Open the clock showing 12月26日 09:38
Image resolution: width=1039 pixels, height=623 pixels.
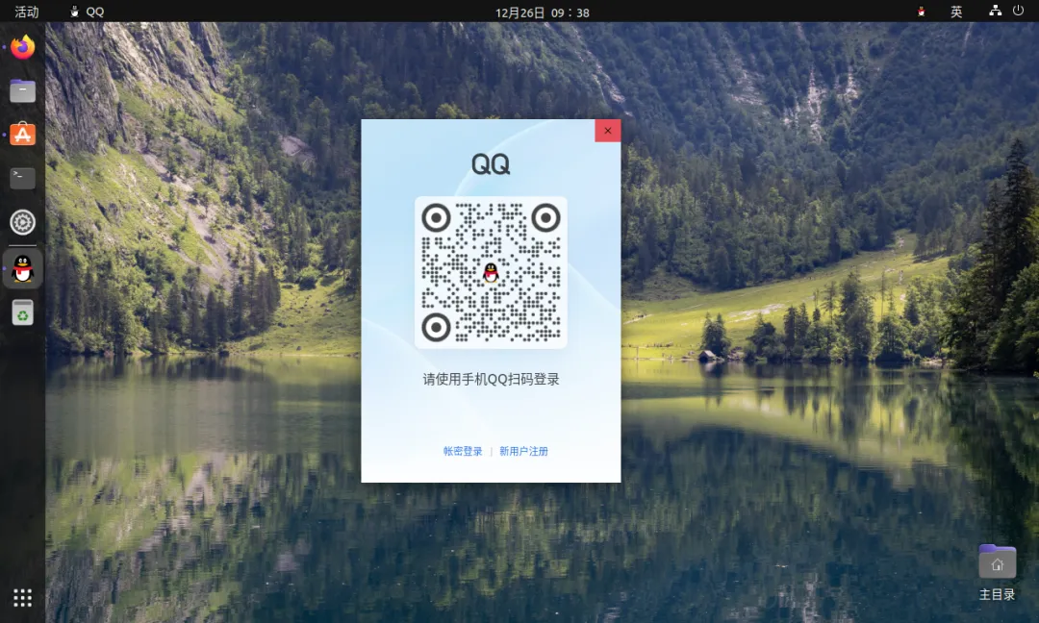click(542, 12)
